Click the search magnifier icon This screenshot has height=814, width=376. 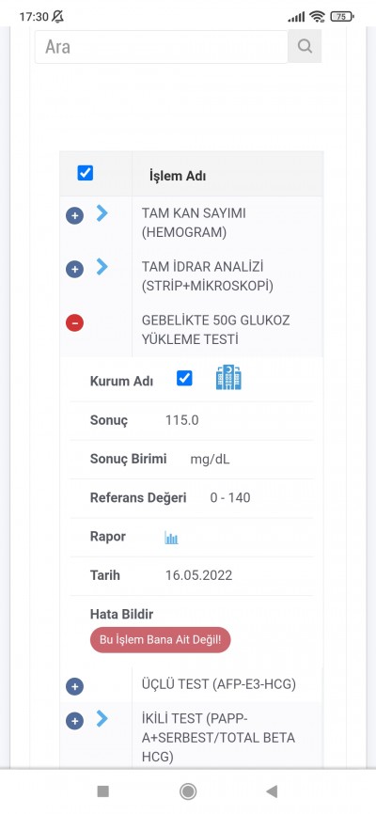point(305,47)
